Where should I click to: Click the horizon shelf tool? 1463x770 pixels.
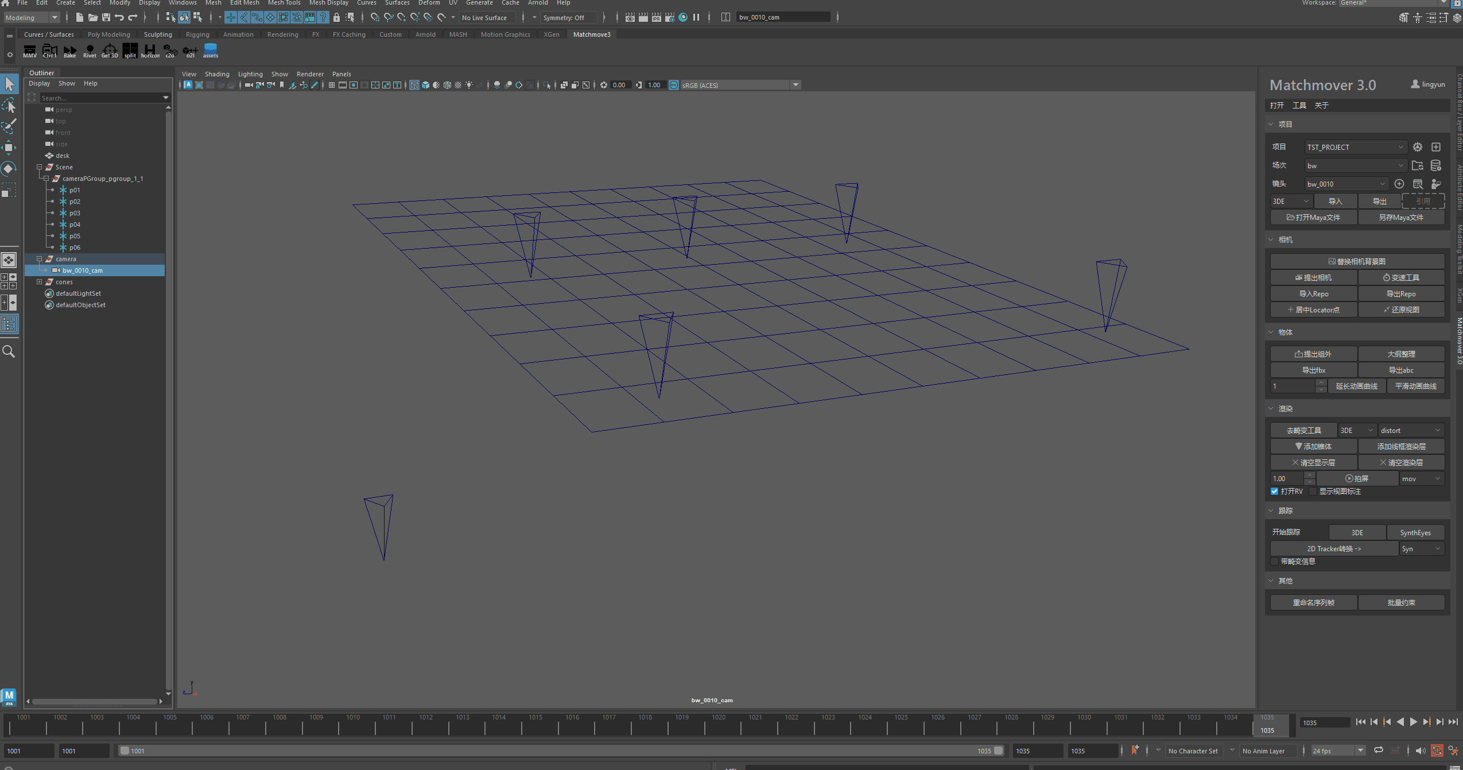click(150, 51)
